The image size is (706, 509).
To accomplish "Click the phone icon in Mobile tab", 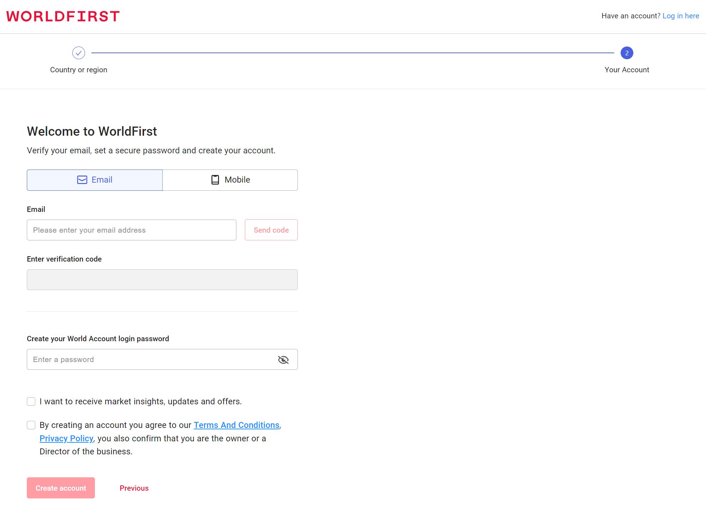I will pyautogui.click(x=215, y=180).
